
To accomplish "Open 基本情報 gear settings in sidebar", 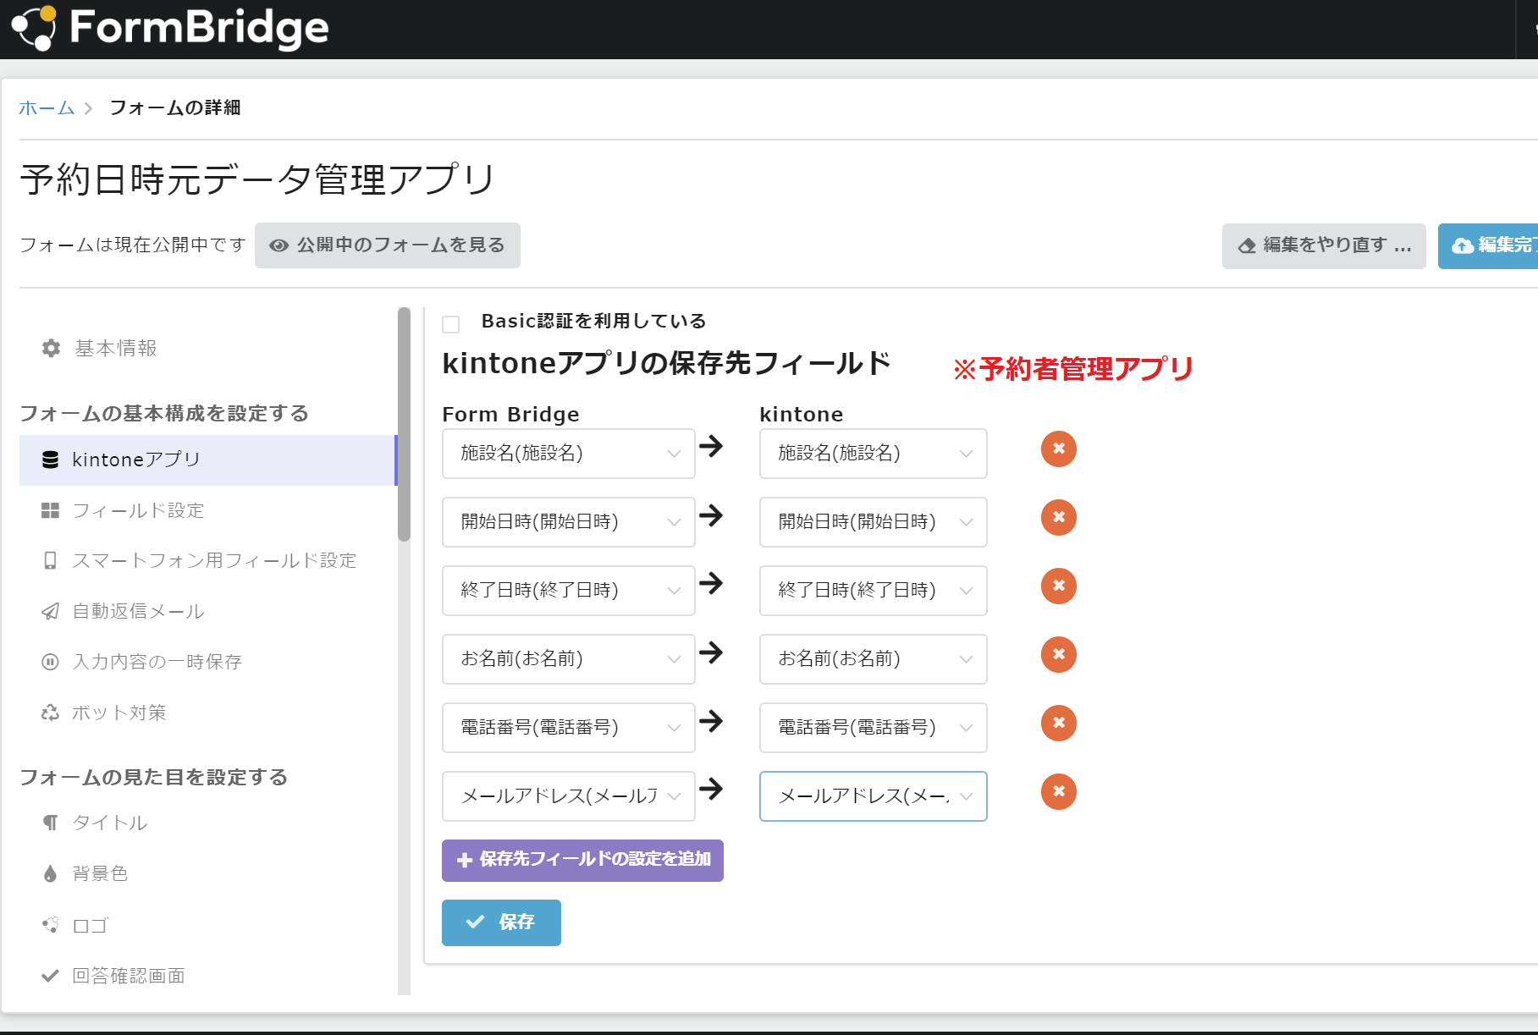I will (x=100, y=348).
